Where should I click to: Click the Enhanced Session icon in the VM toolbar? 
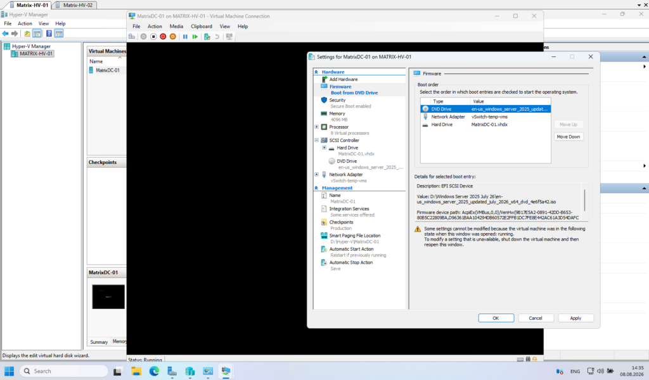[x=229, y=37]
